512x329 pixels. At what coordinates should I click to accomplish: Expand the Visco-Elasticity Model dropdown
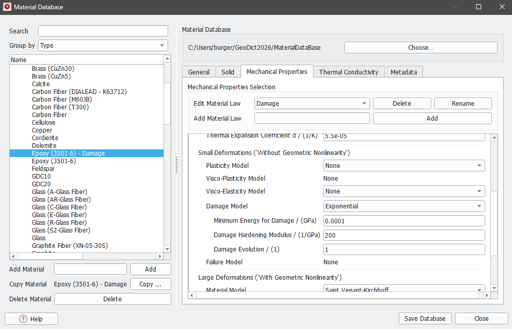click(404, 191)
